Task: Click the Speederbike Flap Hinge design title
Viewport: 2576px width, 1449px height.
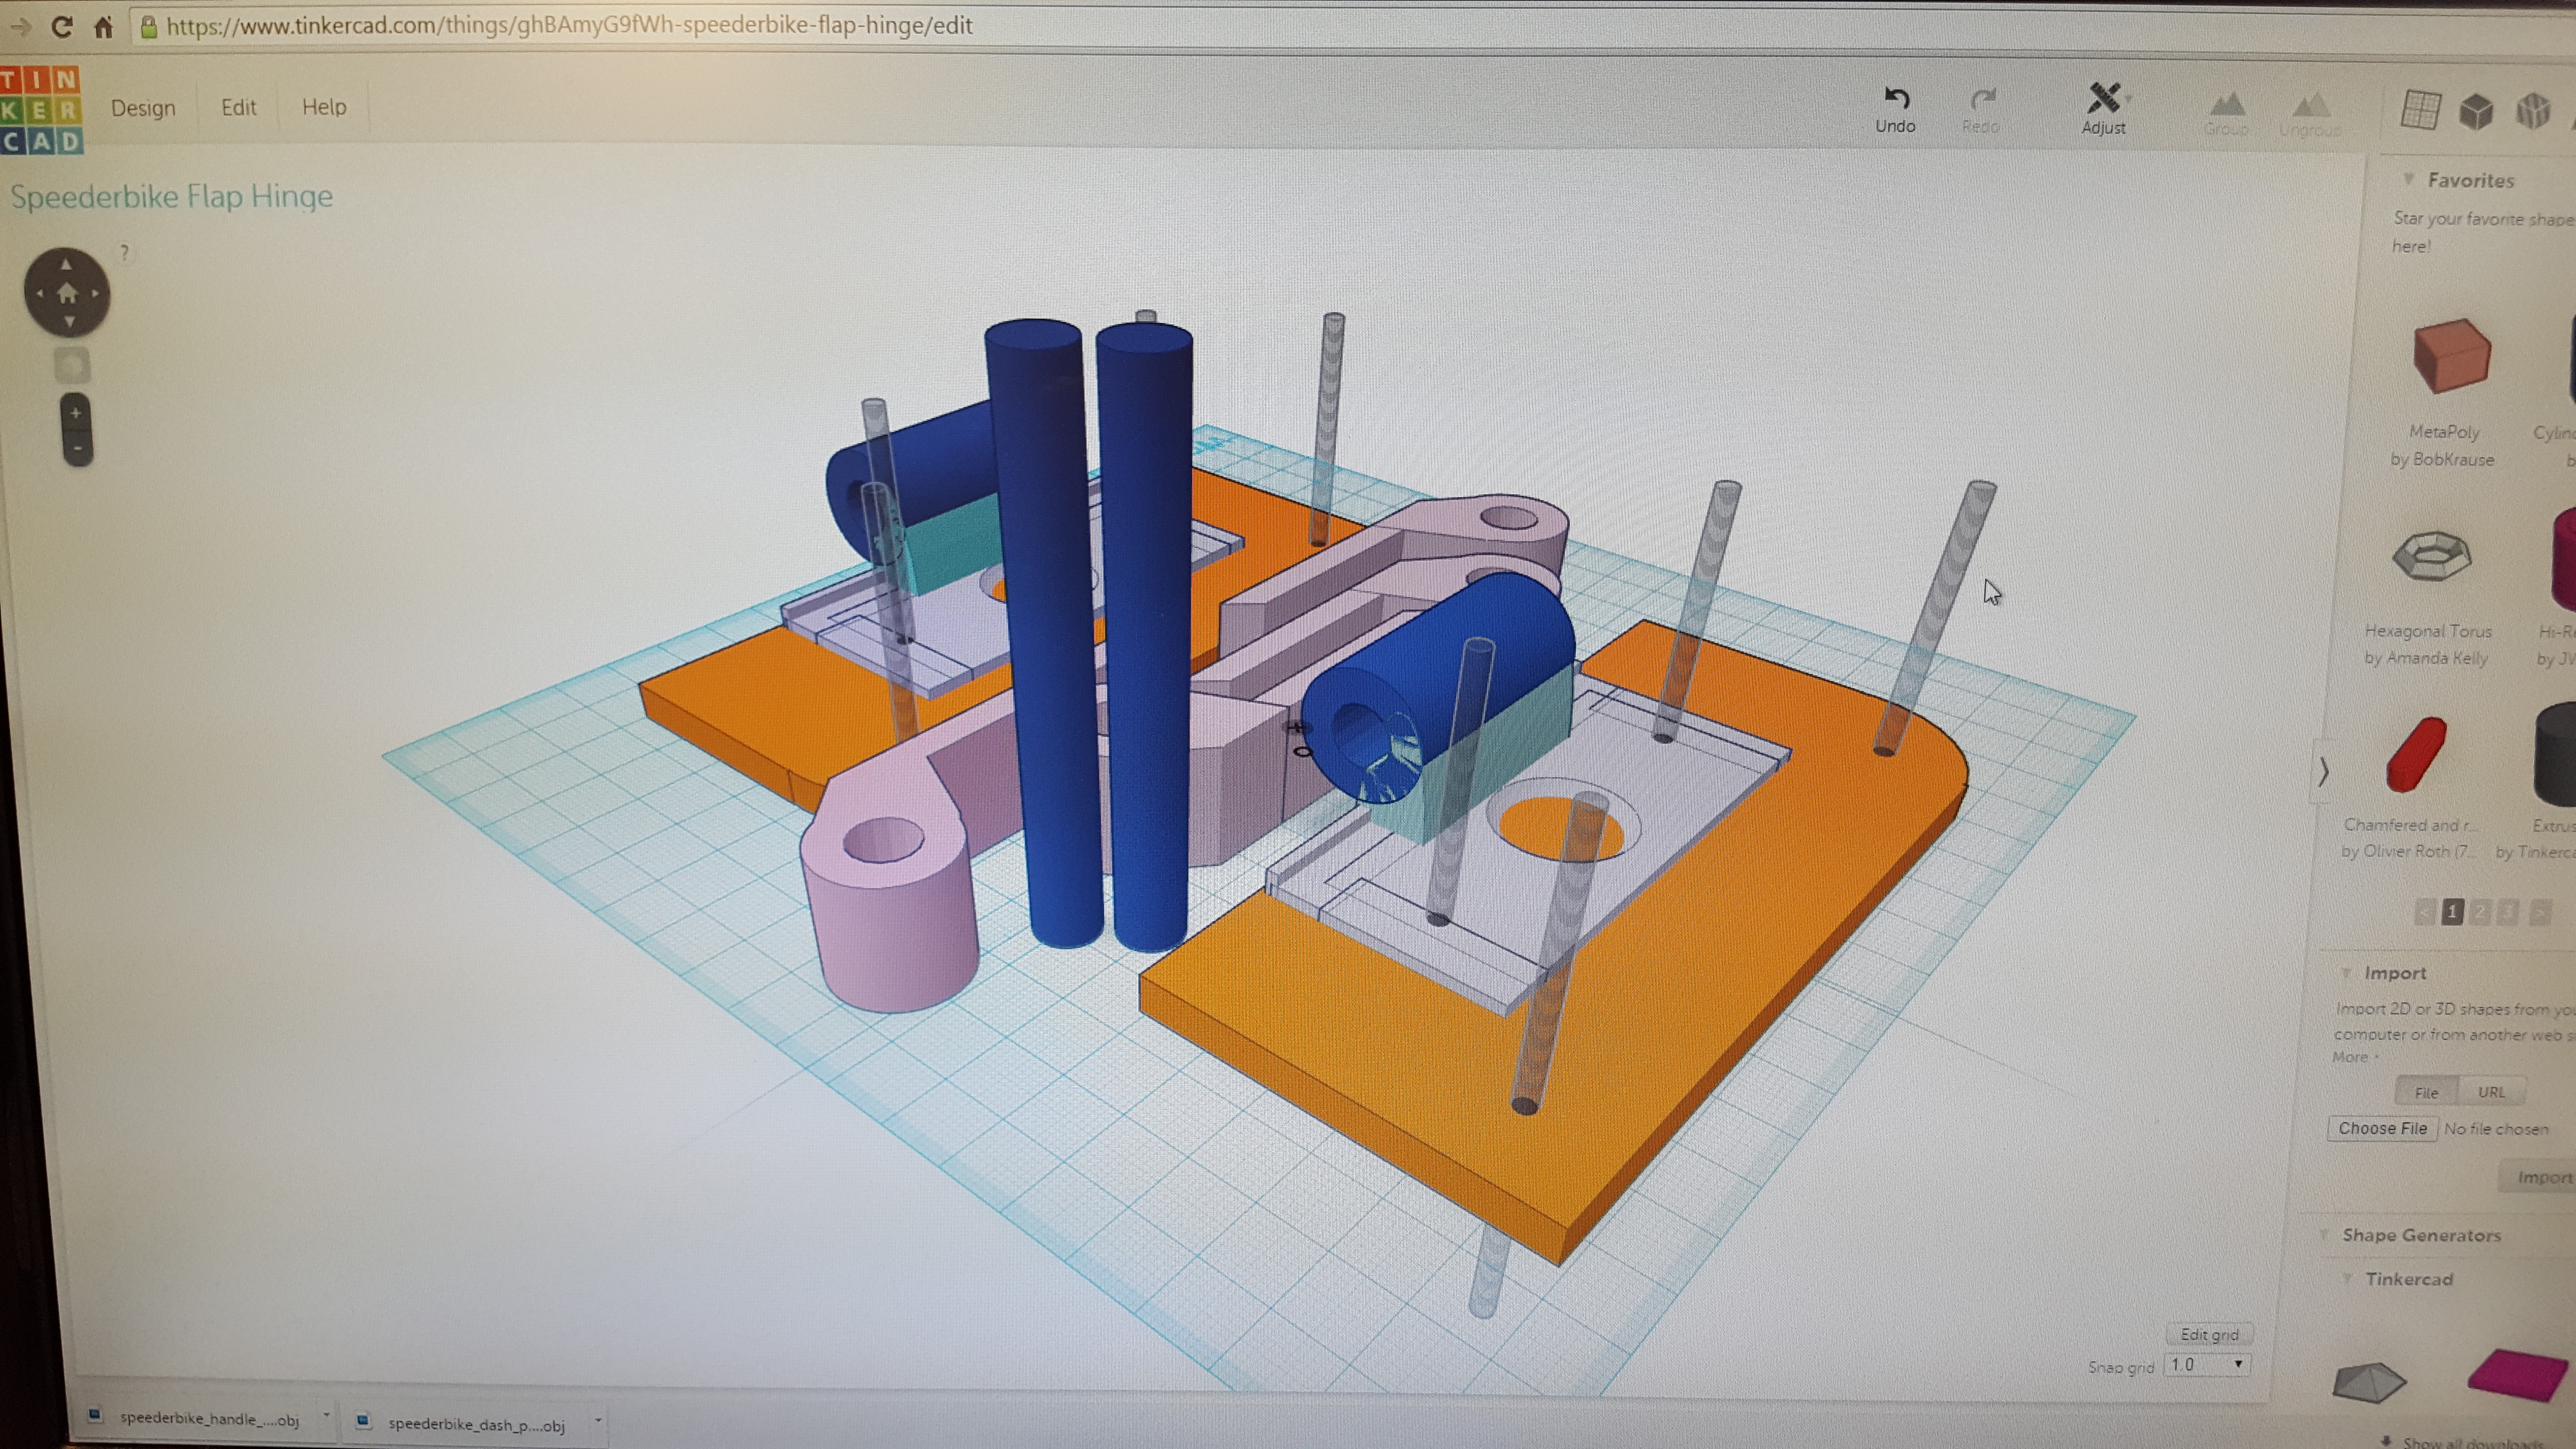Action: point(172,196)
